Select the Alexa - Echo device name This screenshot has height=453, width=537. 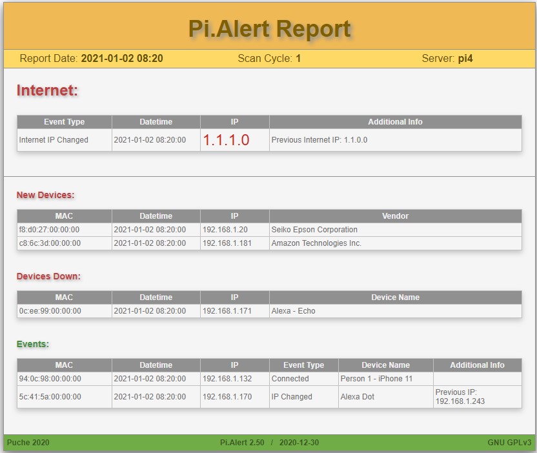point(293,311)
